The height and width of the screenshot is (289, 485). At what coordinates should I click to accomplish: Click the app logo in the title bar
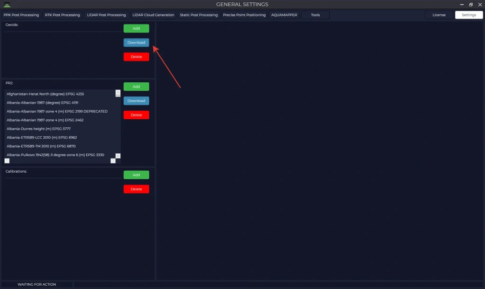(6, 4)
